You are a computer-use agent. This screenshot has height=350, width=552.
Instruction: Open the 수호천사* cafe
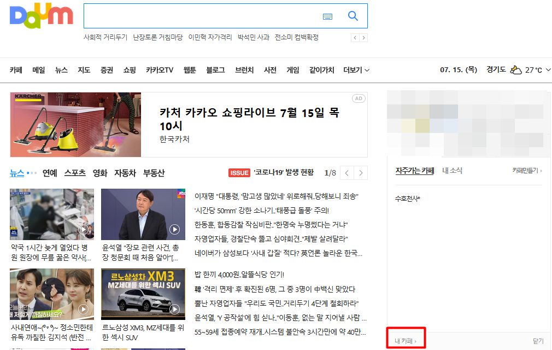click(407, 199)
